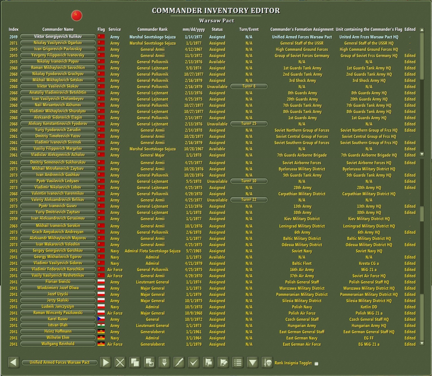The height and width of the screenshot is (376, 432).
Task: Click Air Force service for Wolfgang Reinhold
Action: (115, 344)
